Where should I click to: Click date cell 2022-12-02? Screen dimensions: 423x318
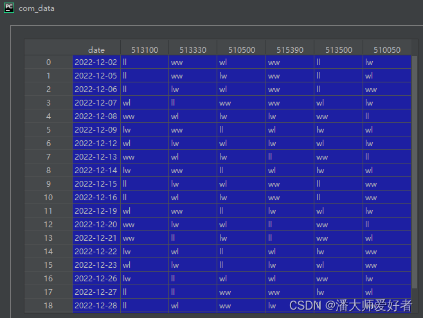tap(96, 62)
